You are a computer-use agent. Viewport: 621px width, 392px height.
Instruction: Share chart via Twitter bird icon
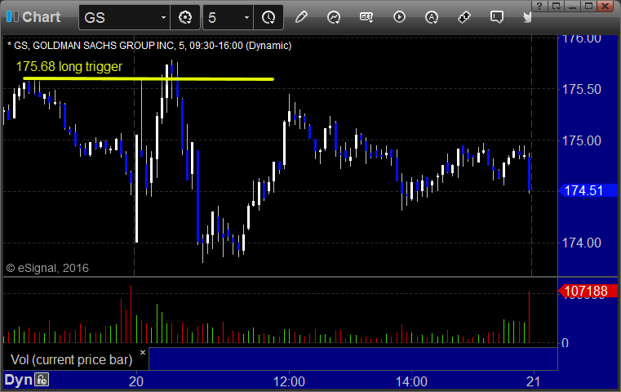click(x=527, y=17)
